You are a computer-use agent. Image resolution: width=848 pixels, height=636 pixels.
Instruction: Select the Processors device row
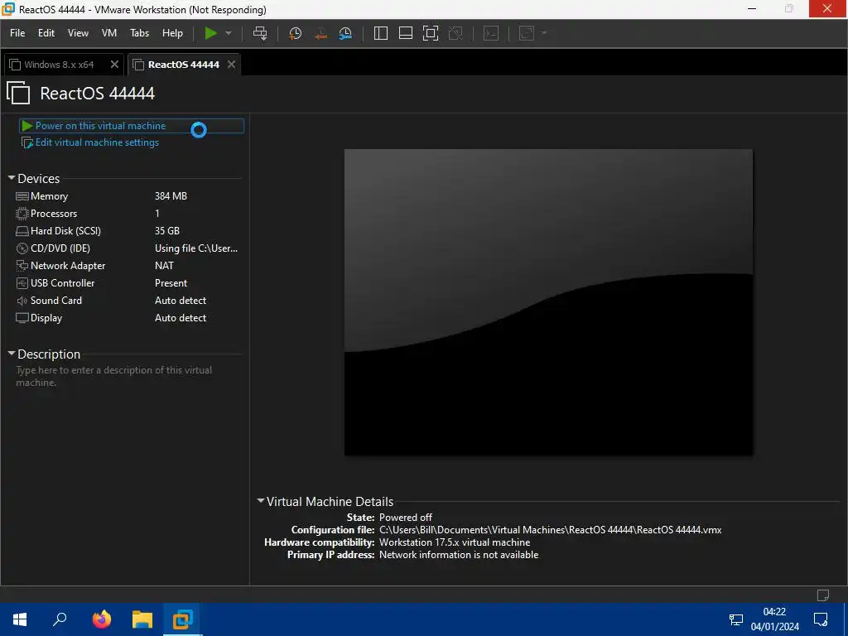pyautogui.click(x=127, y=214)
